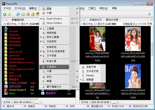The height and width of the screenshot is (110, 155).
Task: Expand the left pane drive dropdown arrow
Action: [3, 20]
